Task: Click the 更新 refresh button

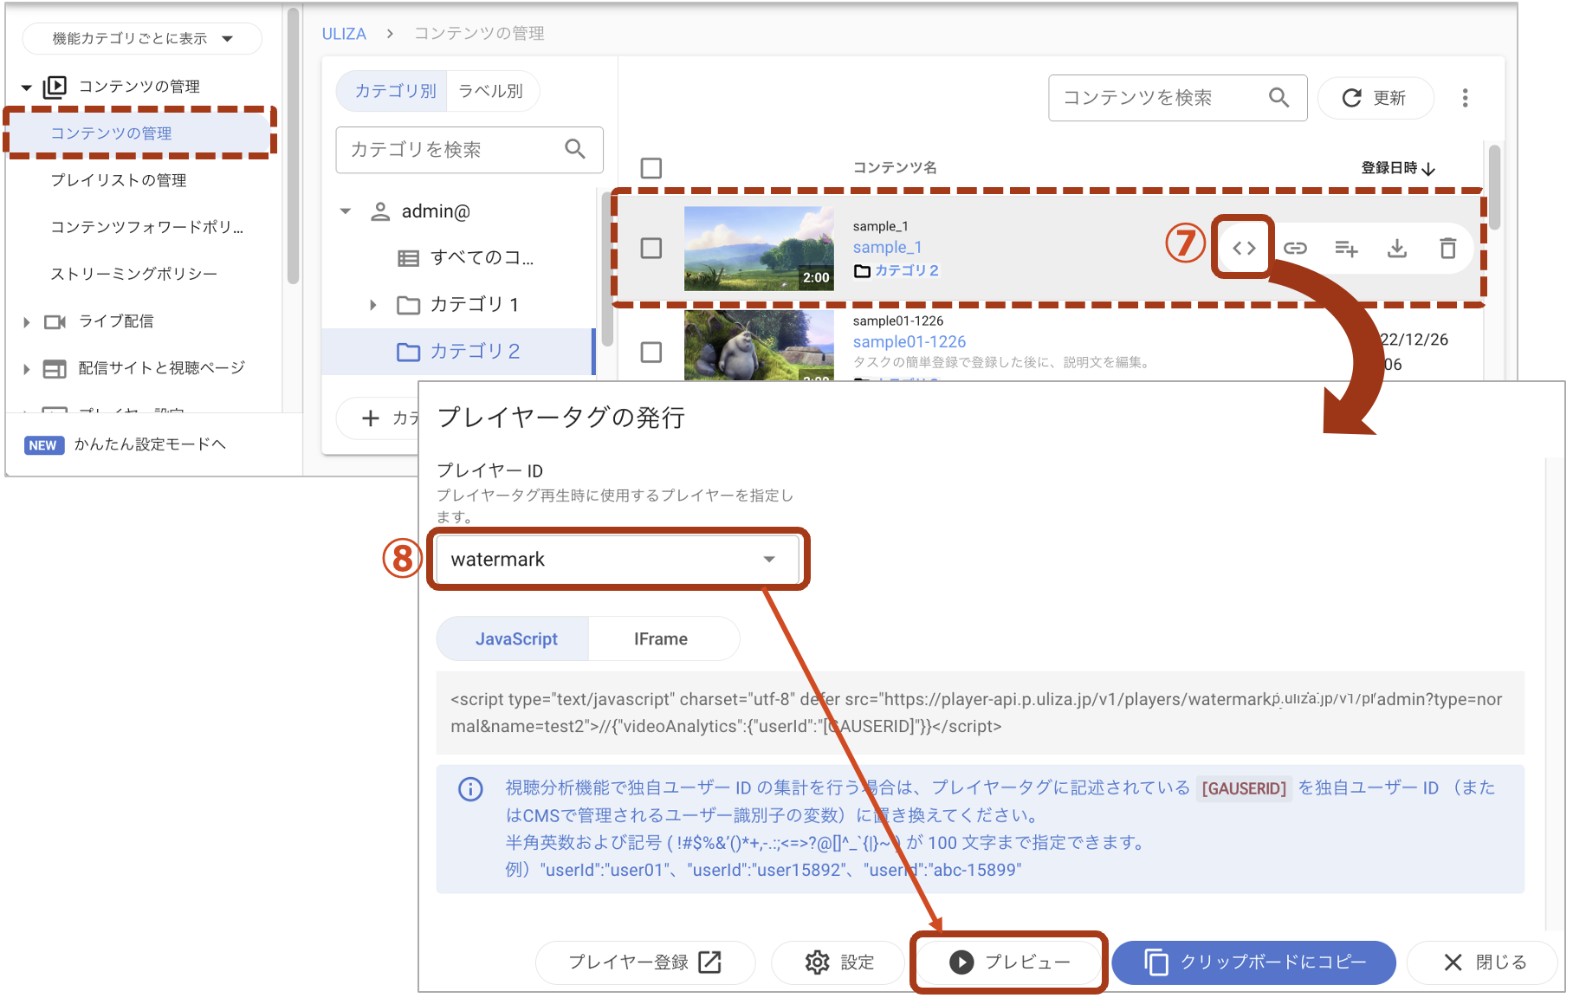Action: tap(1375, 98)
